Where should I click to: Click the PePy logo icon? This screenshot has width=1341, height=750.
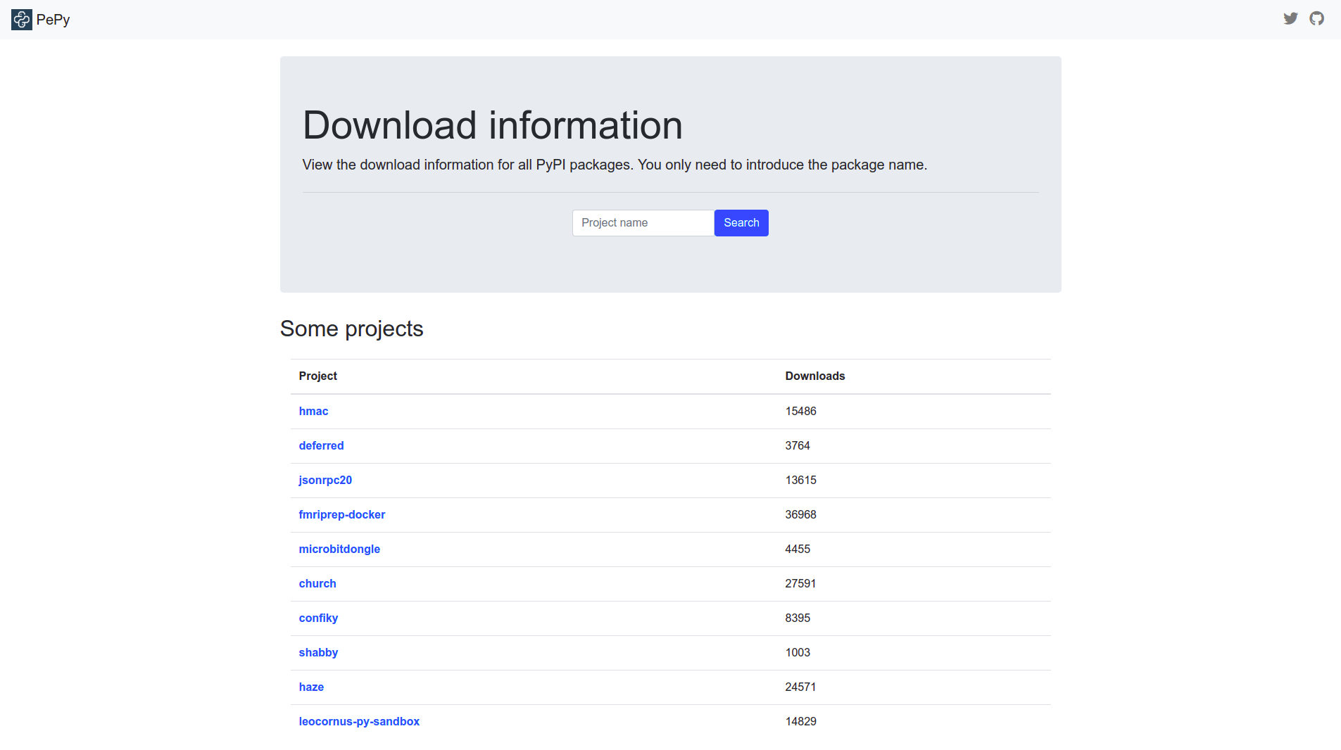[22, 20]
